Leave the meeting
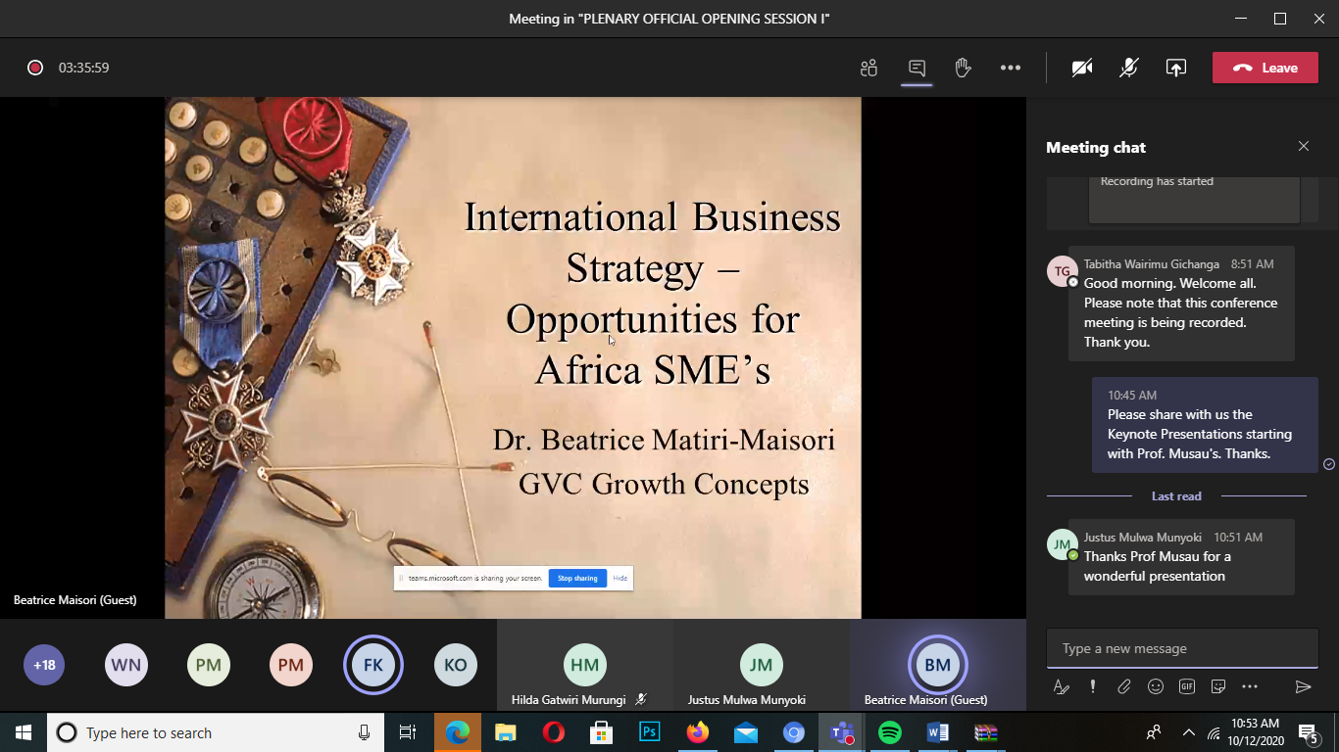1339x752 pixels. pyautogui.click(x=1265, y=68)
